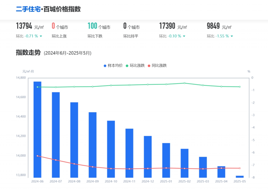Select the 百城价格指数 heading tab
The width and height of the screenshot is (268, 192).
click(x=62, y=9)
